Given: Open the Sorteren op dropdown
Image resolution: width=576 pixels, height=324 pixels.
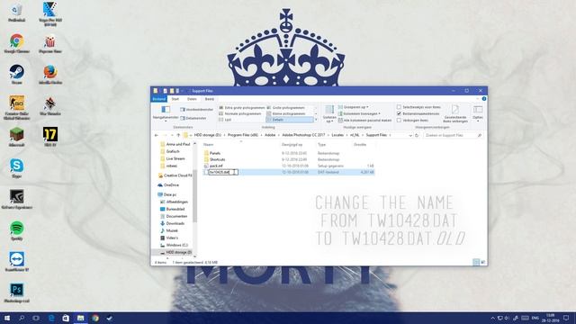Looking at the screenshot, I should point(329,114).
